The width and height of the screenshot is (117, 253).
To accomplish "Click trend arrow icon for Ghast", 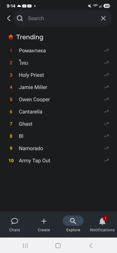I will click(106, 124).
